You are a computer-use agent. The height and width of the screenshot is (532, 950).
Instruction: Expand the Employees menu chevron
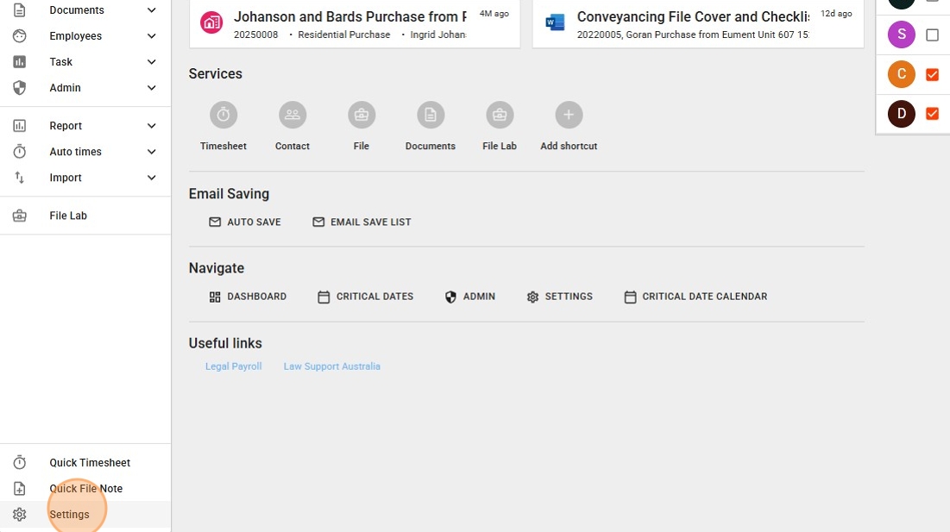(x=152, y=36)
